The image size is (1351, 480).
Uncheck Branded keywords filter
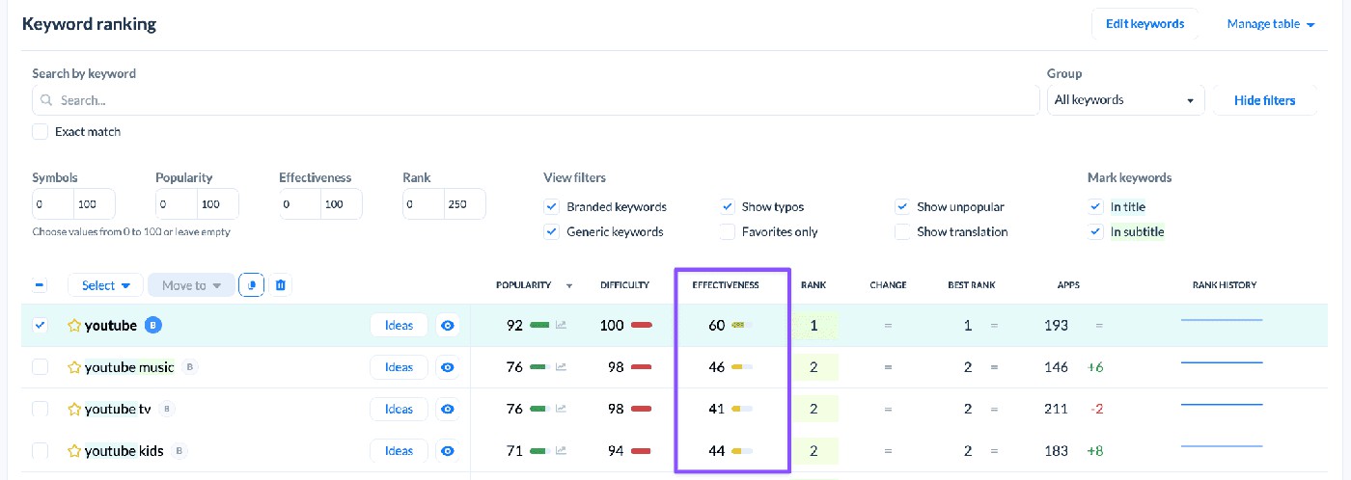coord(551,206)
